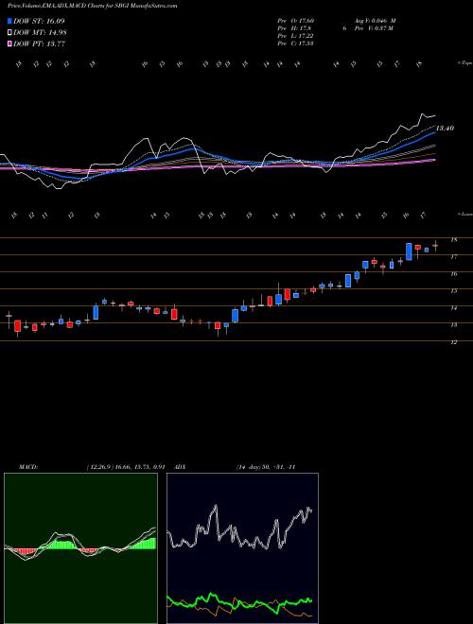Click the '<Lows' label on right edge

coord(465,214)
